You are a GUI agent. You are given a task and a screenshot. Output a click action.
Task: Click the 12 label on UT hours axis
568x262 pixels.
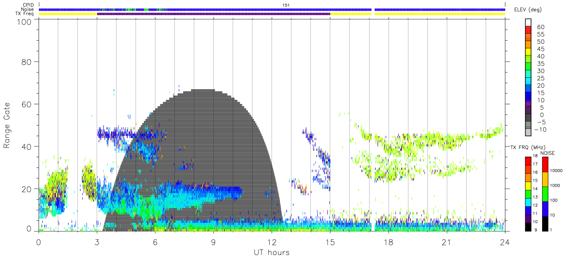point(272,243)
